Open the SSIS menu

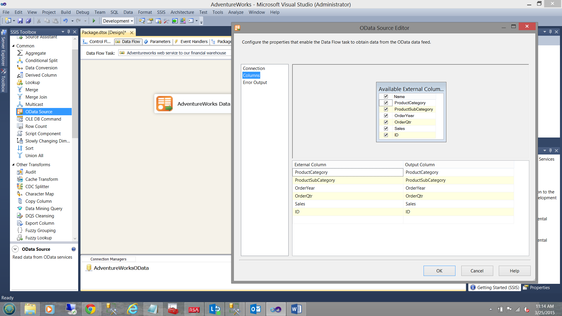point(161,12)
